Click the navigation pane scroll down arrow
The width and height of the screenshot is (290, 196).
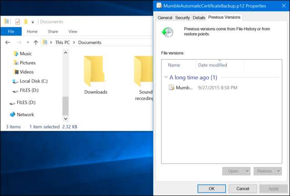pos(65,119)
